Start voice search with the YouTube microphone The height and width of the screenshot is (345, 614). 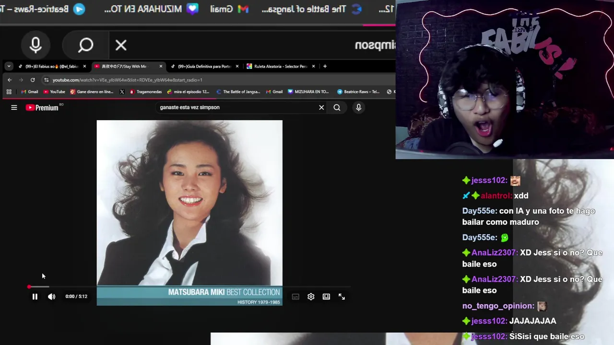click(358, 108)
